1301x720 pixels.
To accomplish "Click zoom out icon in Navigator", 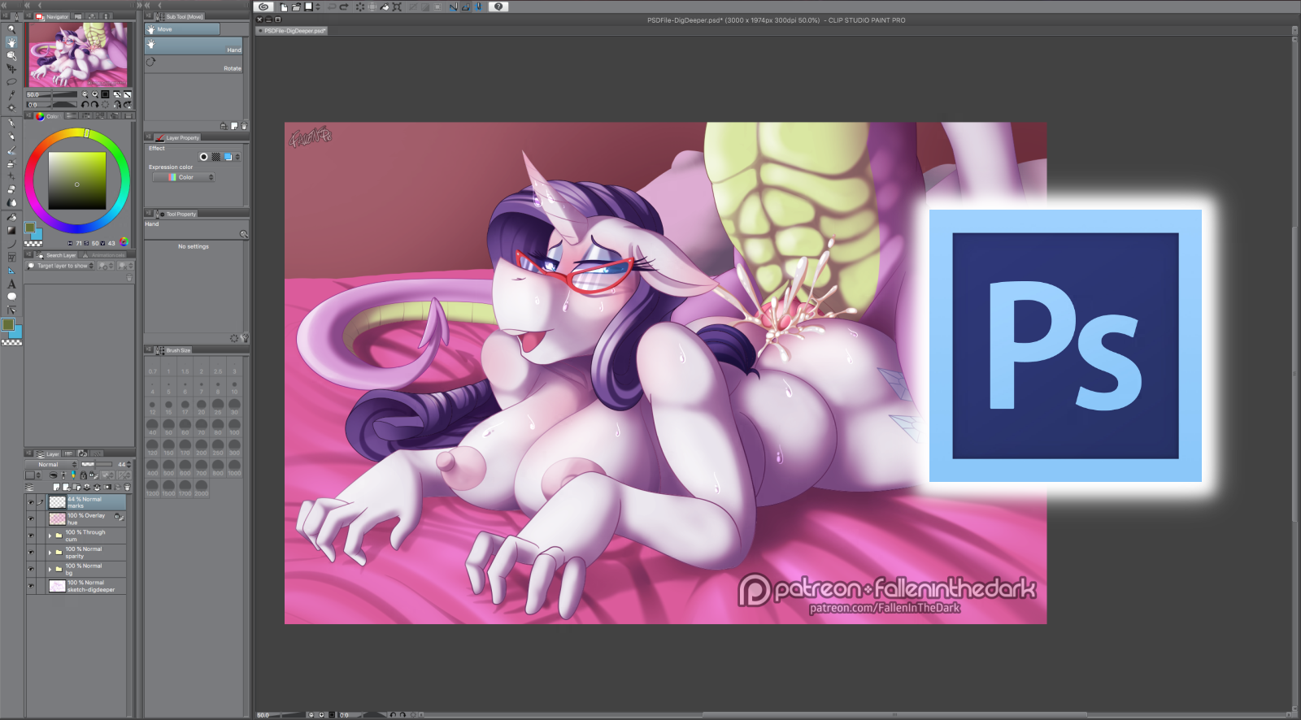I will click(85, 94).
